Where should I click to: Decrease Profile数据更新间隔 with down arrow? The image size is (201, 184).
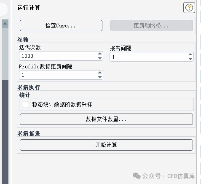click(100, 77)
